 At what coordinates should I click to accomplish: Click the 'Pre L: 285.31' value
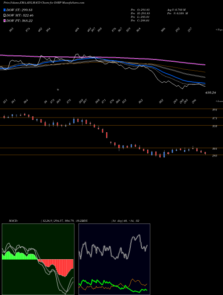pos(140,17)
